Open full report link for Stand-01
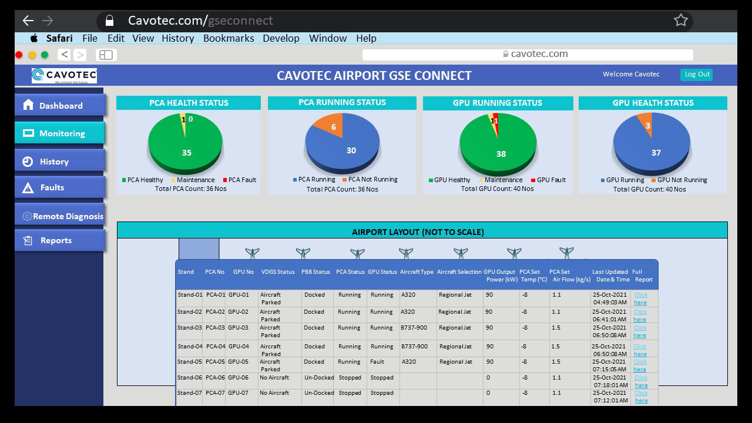 (640, 298)
